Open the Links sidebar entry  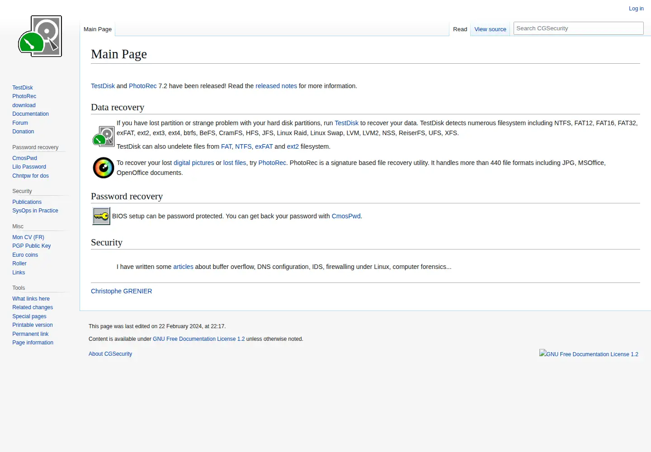click(x=19, y=273)
